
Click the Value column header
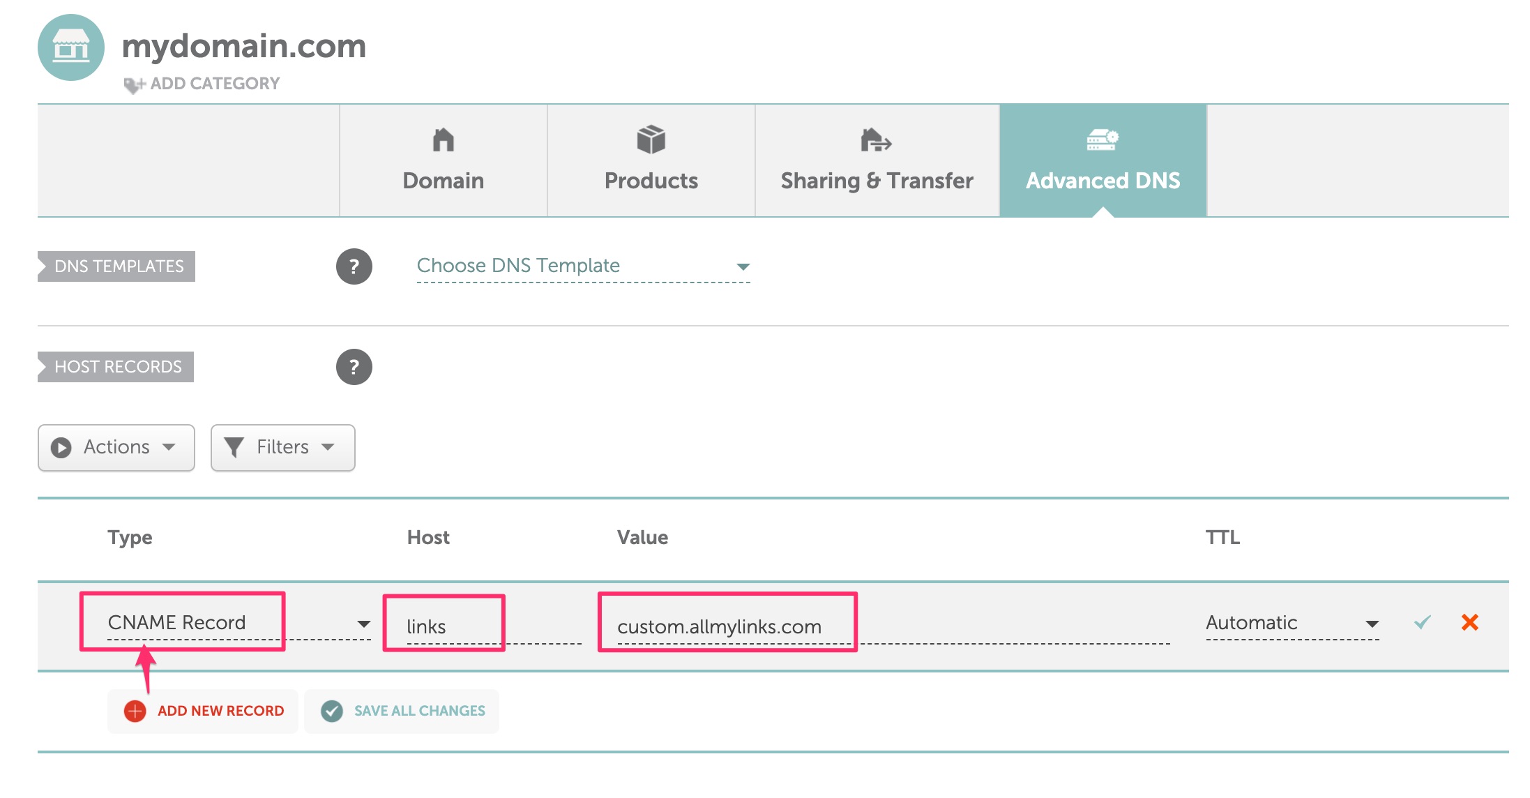click(x=642, y=538)
